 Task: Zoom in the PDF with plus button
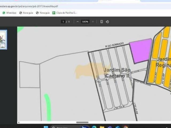click(93, 22)
